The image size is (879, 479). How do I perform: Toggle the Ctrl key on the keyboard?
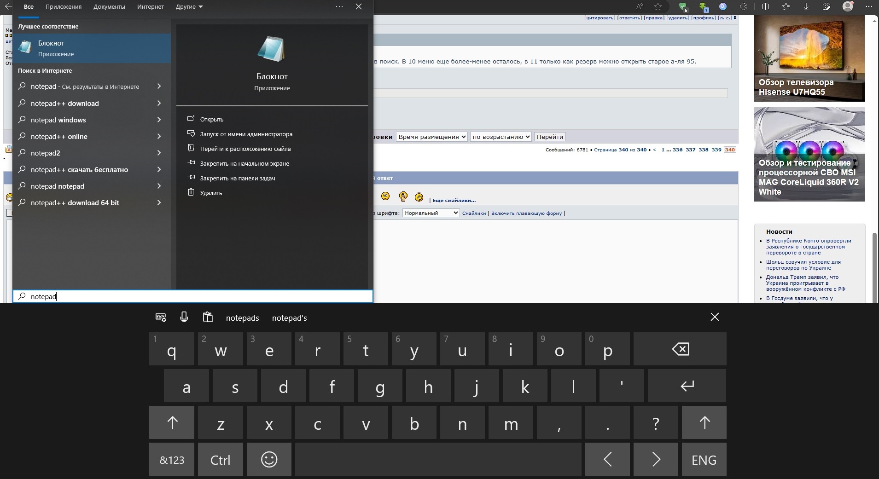pyautogui.click(x=220, y=459)
